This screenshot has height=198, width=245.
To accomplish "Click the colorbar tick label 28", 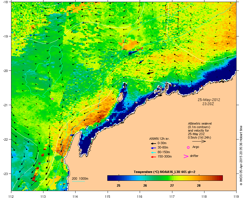I will 199,185.
